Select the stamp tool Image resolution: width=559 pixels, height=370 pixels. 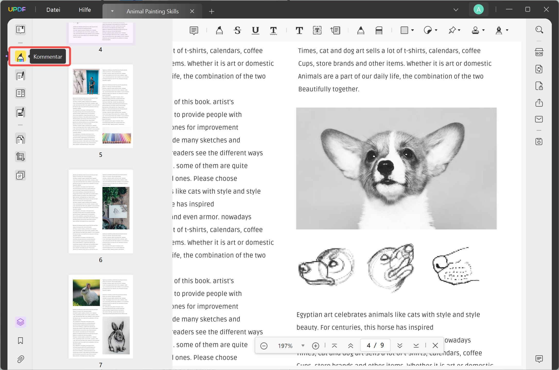pos(475,30)
